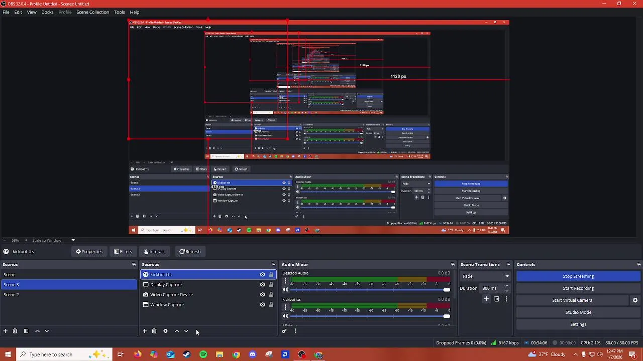The height and width of the screenshot is (361, 643).
Task: Open the Edit menu
Action: 18,12
